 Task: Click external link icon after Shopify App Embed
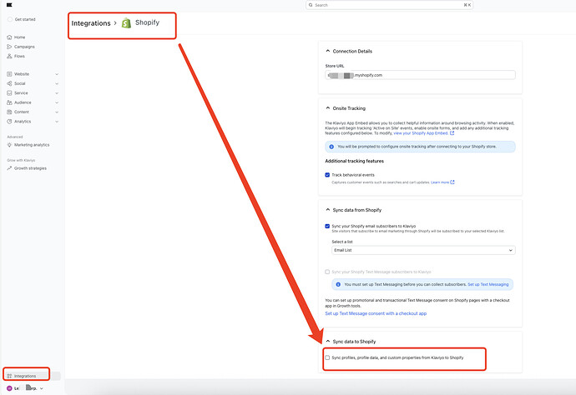tap(452, 133)
